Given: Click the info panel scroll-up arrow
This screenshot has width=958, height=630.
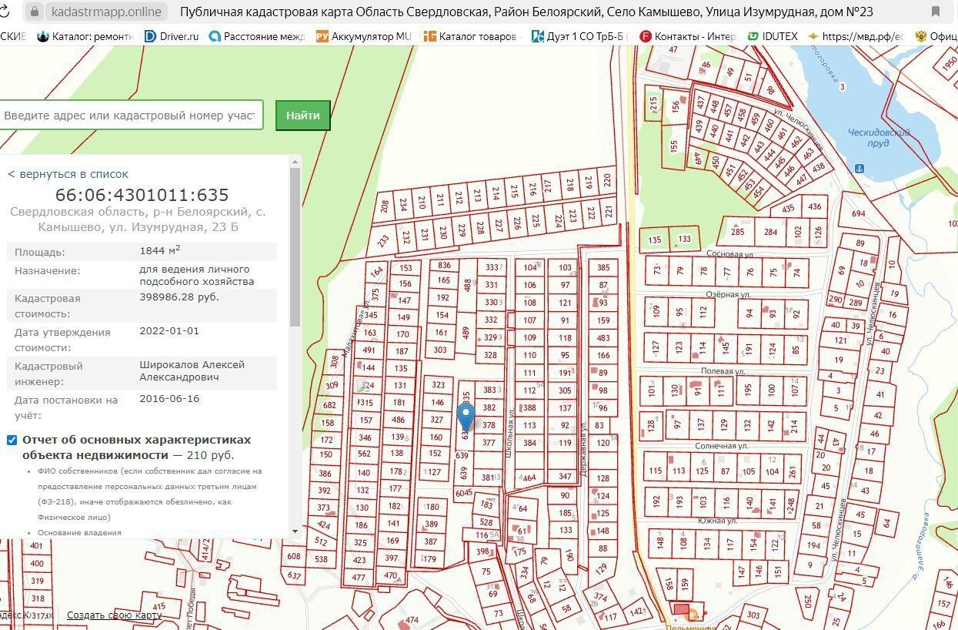Looking at the screenshot, I should point(295,162).
